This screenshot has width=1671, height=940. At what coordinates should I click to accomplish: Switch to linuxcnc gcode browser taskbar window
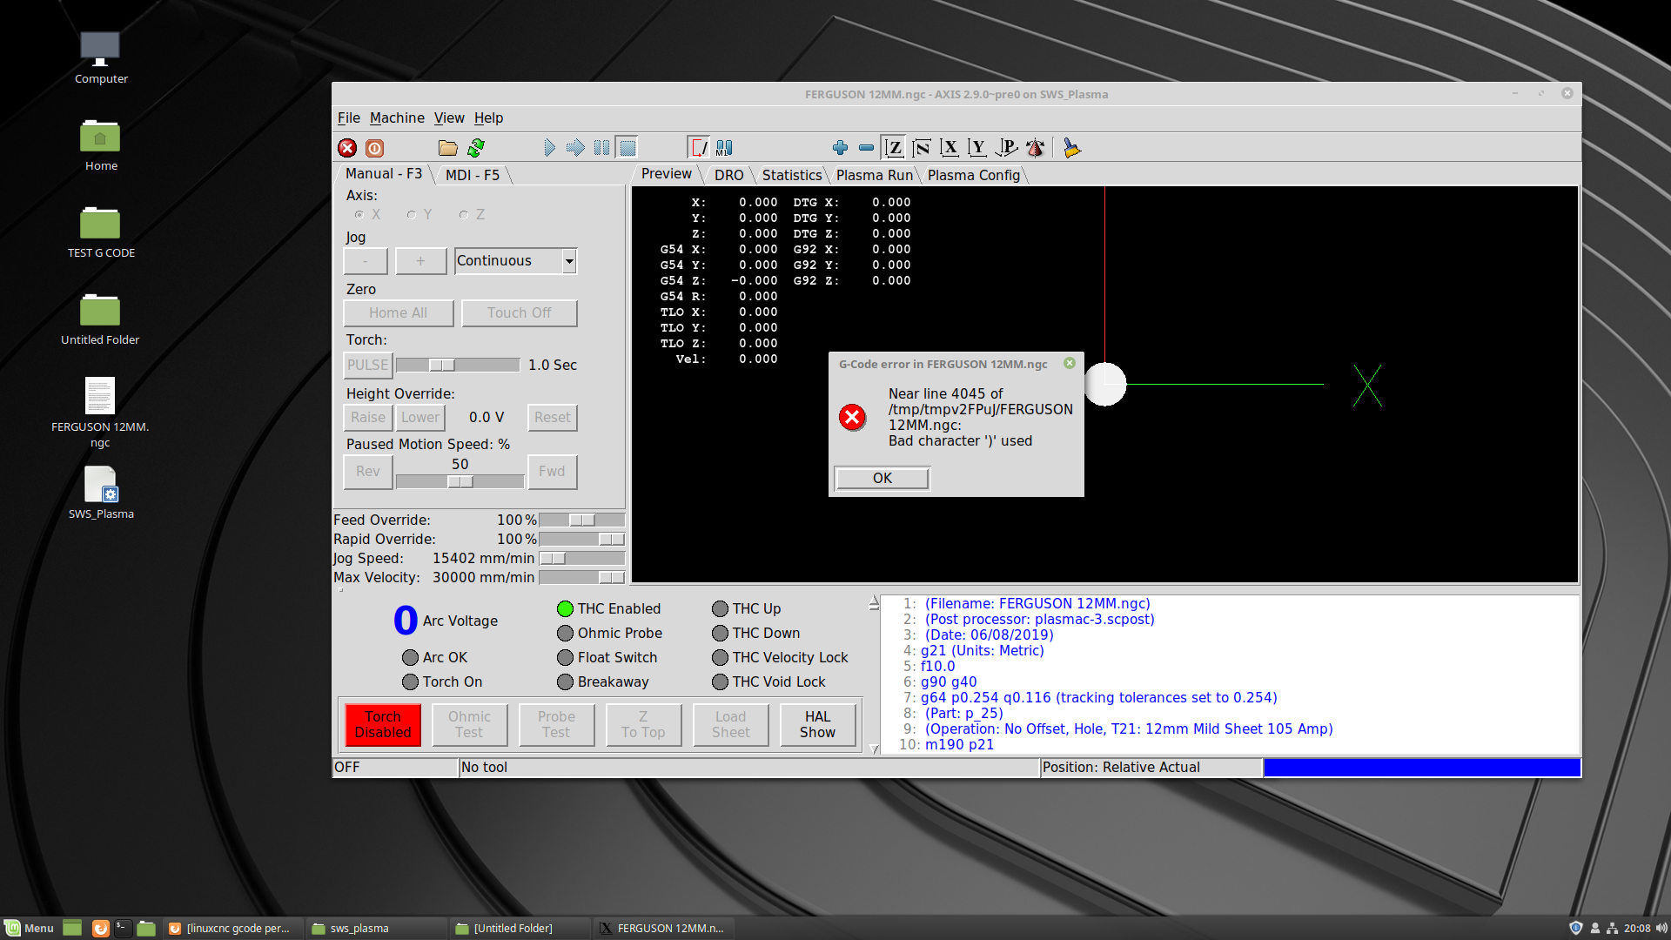pos(233,929)
